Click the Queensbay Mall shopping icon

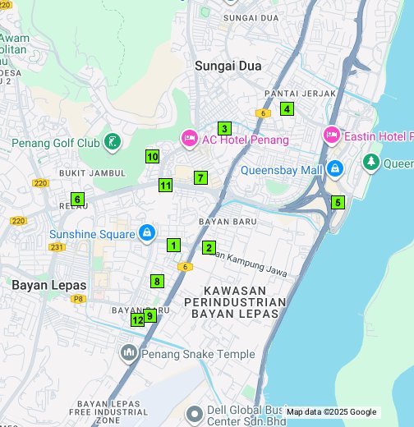[335, 169]
